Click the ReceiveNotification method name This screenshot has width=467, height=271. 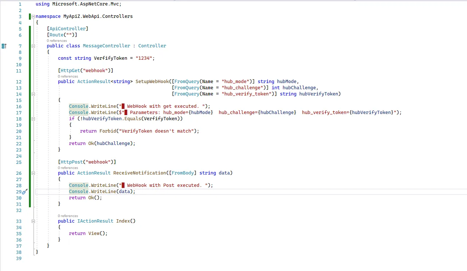point(140,173)
